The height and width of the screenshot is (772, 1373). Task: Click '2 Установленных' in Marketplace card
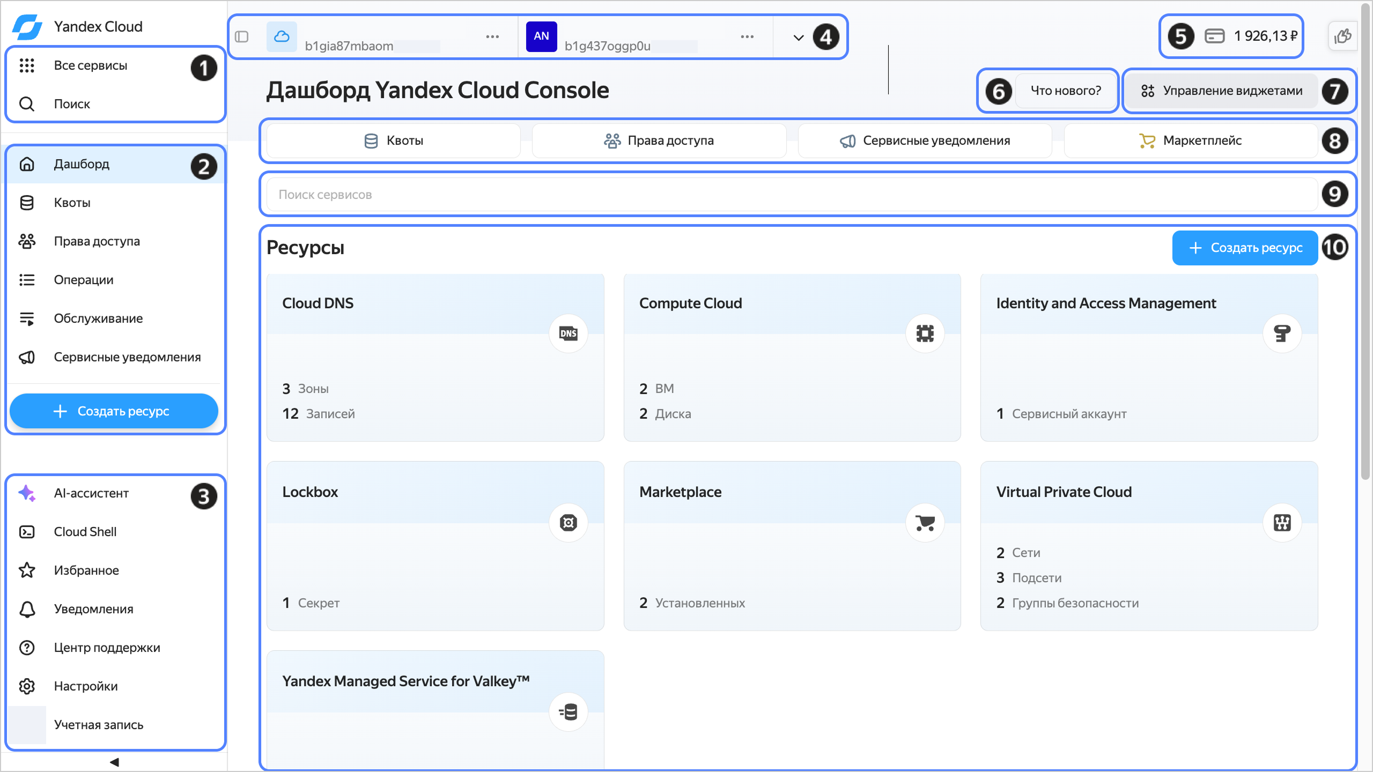point(692,603)
